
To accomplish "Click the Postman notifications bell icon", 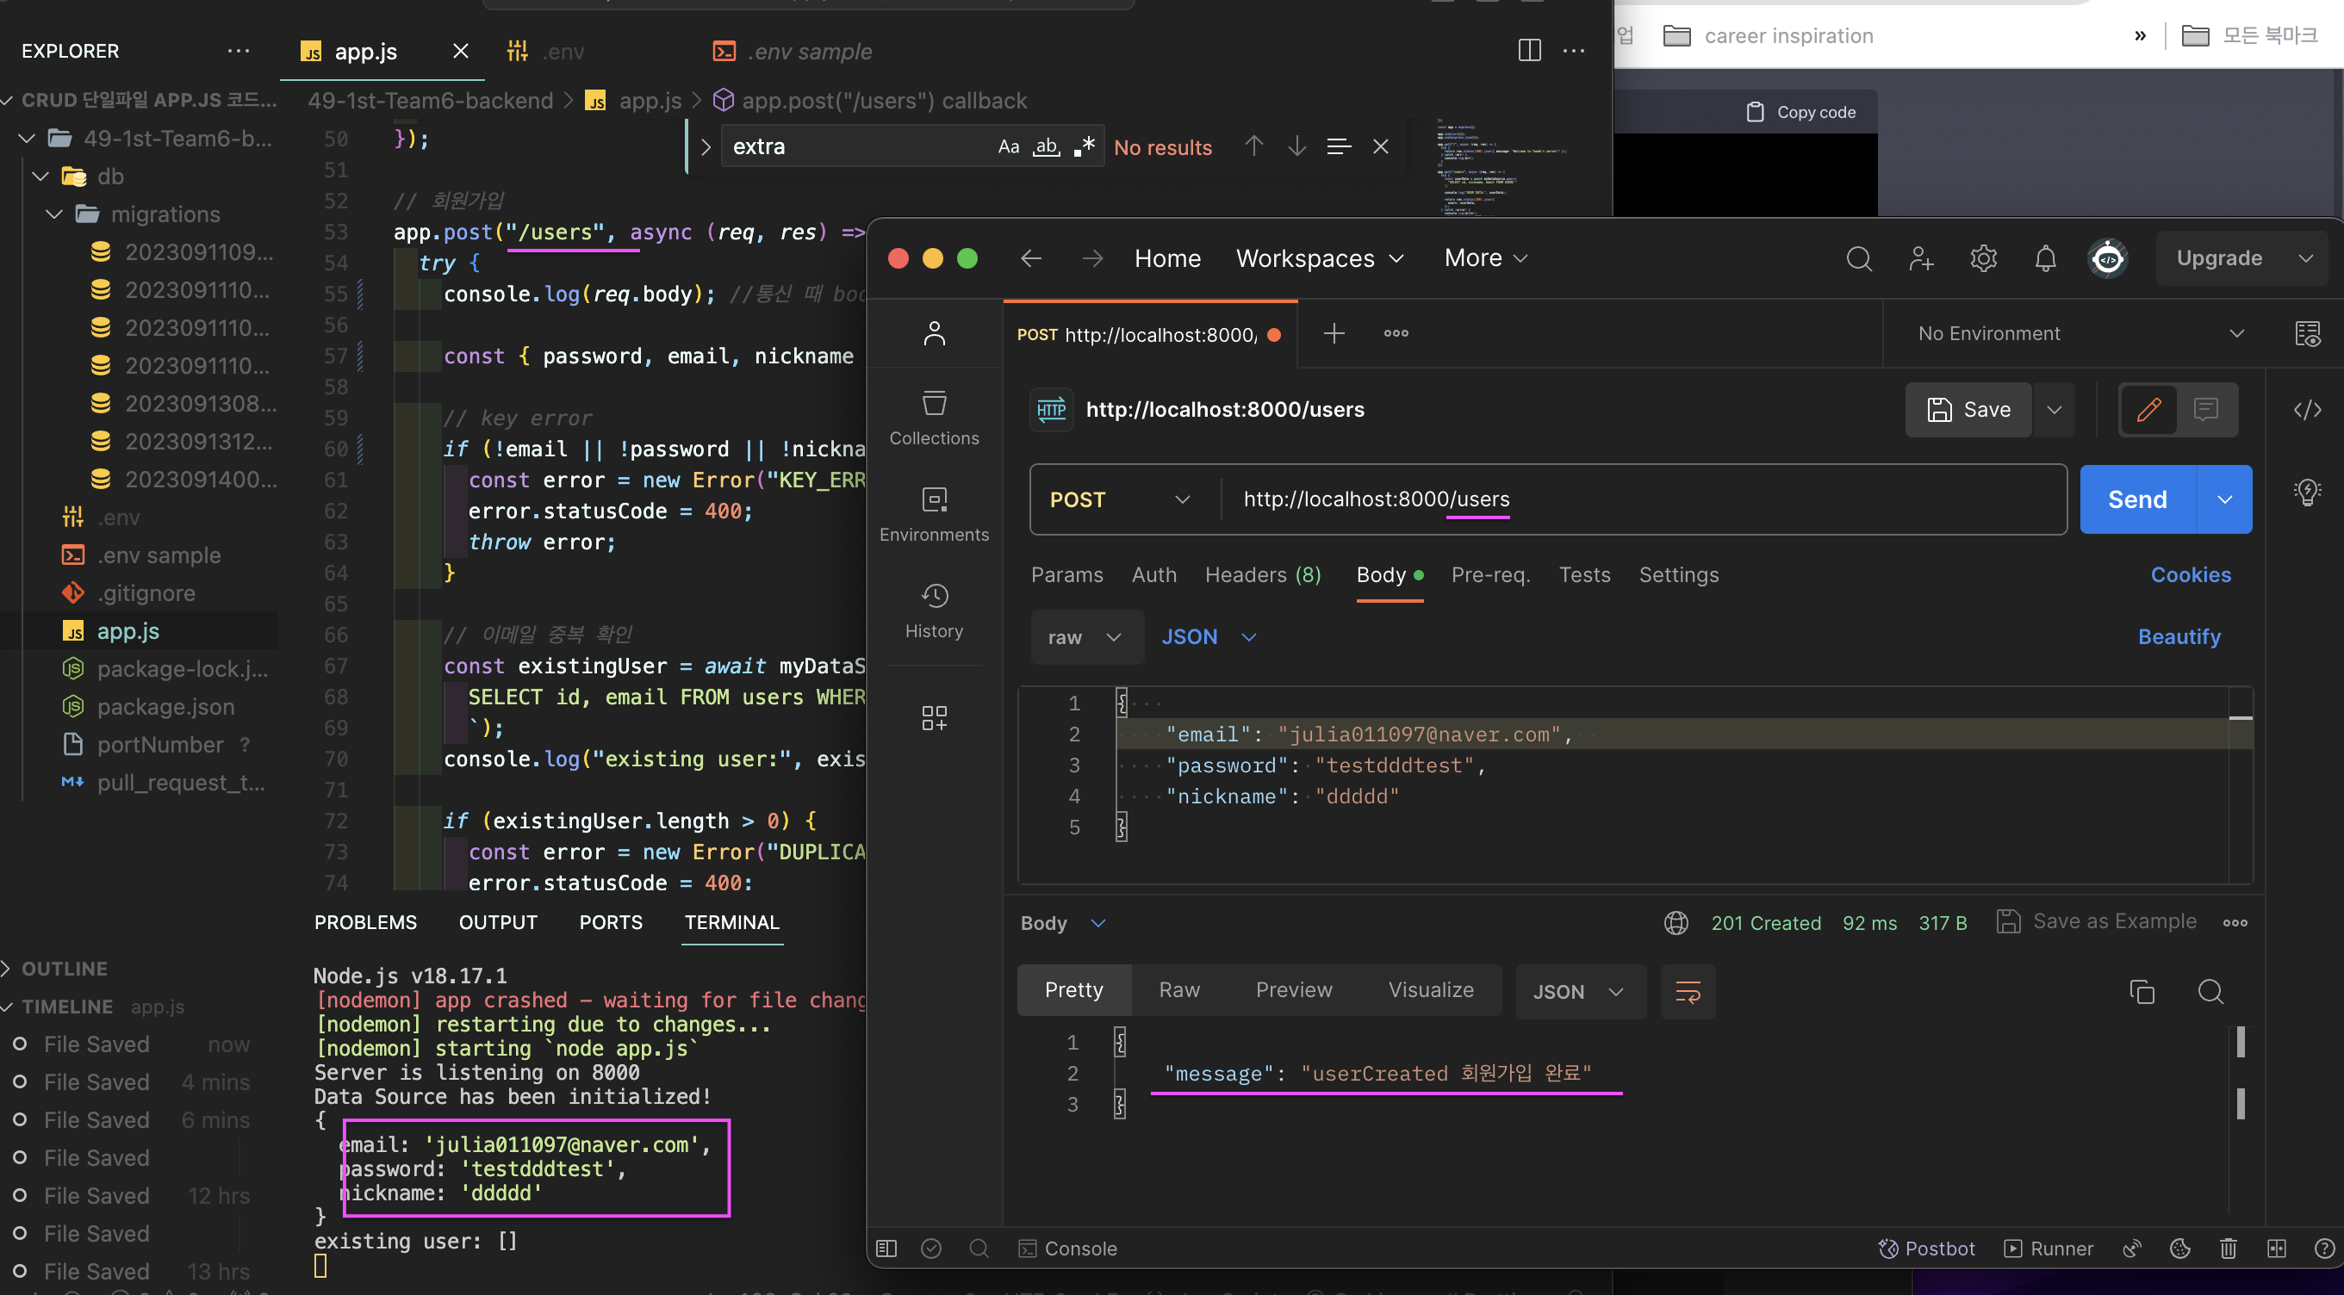I will pyautogui.click(x=2044, y=258).
